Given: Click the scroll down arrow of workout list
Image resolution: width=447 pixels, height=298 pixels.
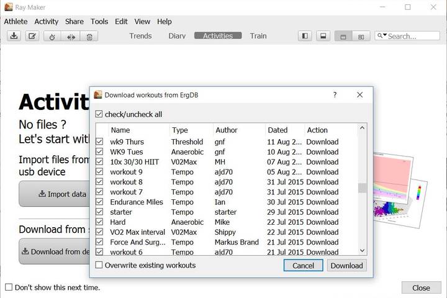Looking at the screenshot, I should [362, 251].
